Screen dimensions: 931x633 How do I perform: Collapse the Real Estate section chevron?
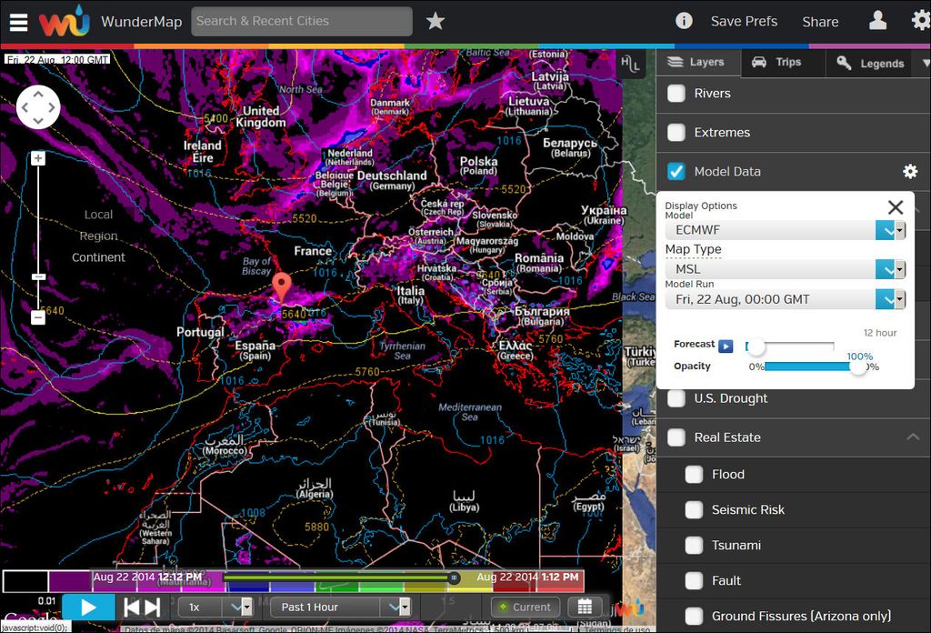[913, 437]
